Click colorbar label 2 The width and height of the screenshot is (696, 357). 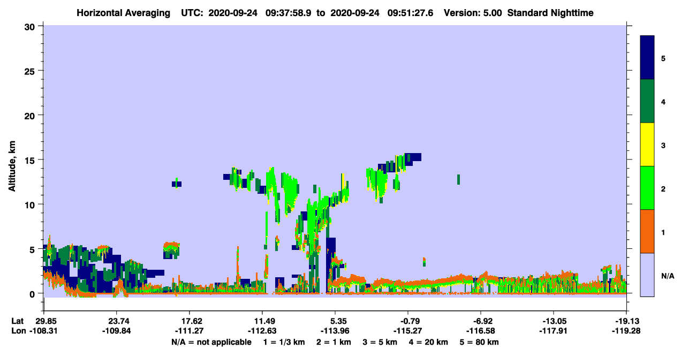[x=663, y=188]
